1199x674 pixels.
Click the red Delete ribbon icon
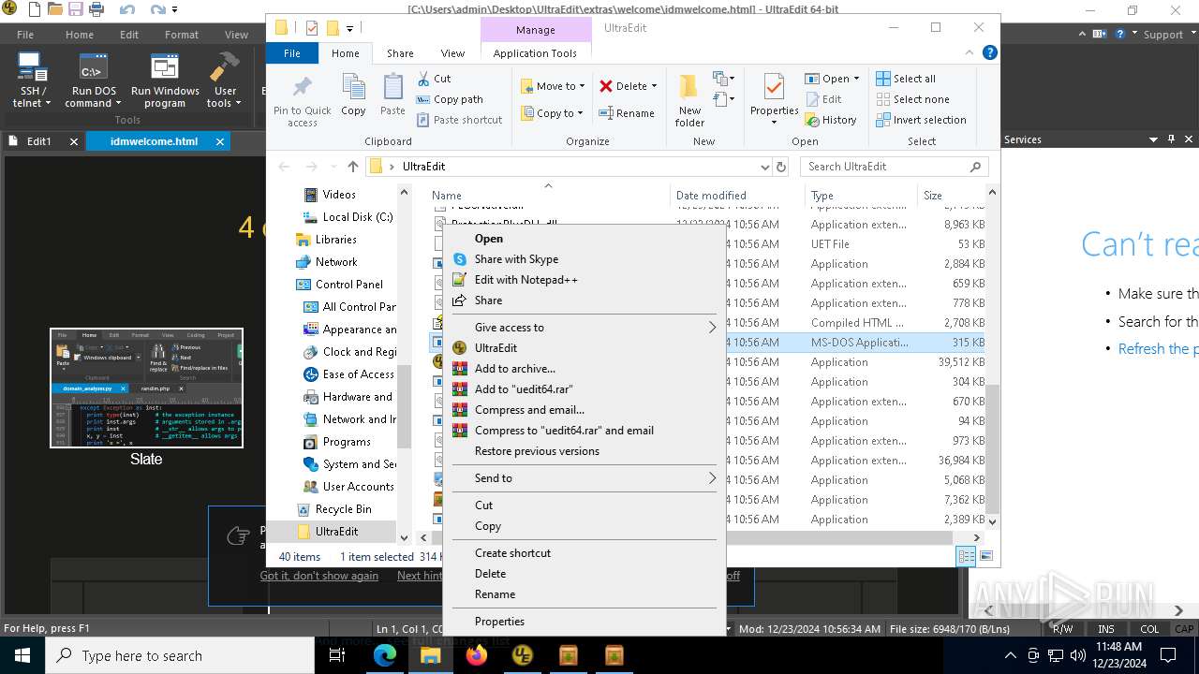(606, 86)
